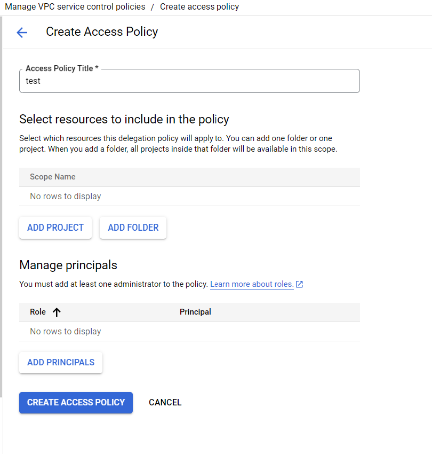432x454 pixels.
Task: Cancel policy creation with the CANCEL button
Action: pyautogui.click(x=165, y=402)
